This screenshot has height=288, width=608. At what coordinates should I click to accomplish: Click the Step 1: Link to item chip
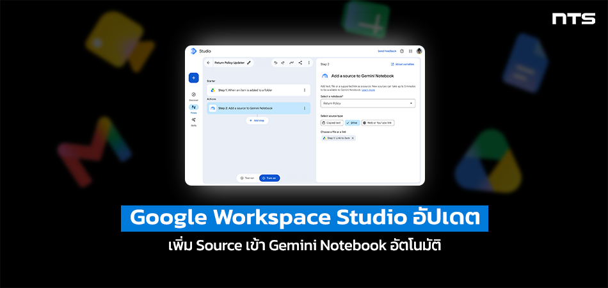pos(338,138)
